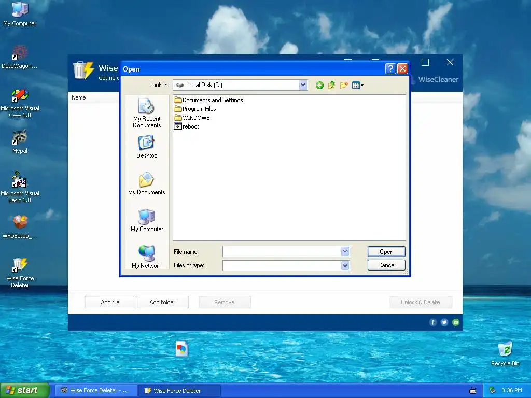Select the WFDSetup installer icon
The width and height of the screenshot is (531, 398).
pyautogui.click(x=20, y=226)
